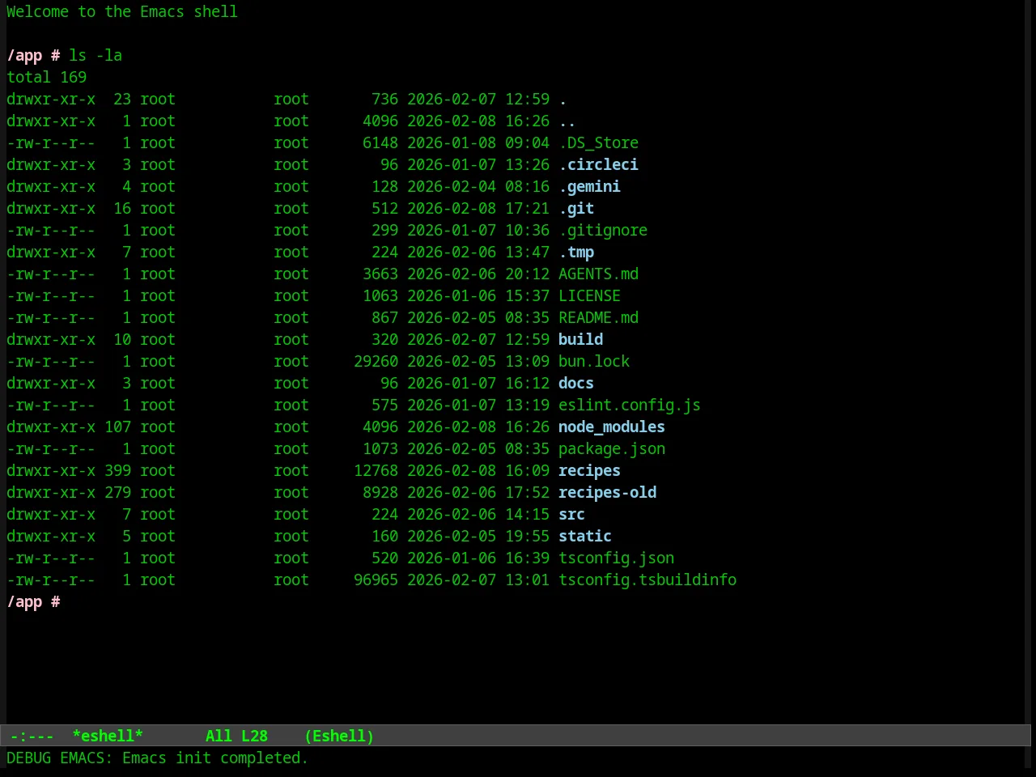
Task: Click the date 2026-02-07 13:01 of tsconfig.tsbuildinfo
Action: (x=478, y=580)
